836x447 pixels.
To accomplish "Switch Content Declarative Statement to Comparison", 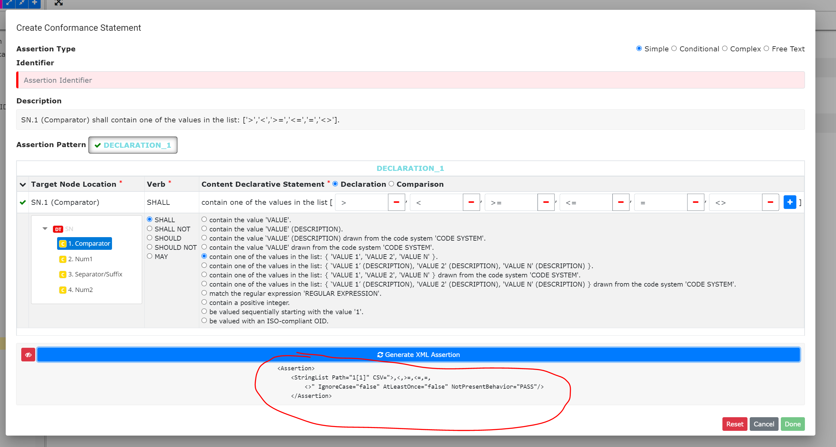I will [x=392, y=184].
